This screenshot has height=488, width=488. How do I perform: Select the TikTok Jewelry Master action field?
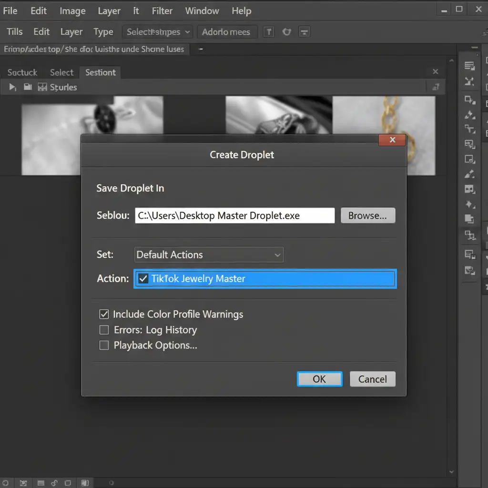[x=265, y=278]
